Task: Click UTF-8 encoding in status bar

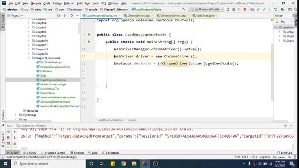Action: coord(254,157)
